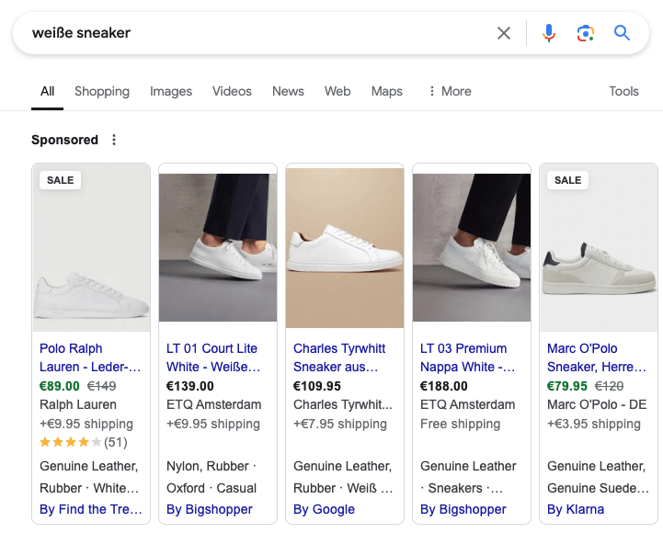Open the Web tab

coord(337,91)
